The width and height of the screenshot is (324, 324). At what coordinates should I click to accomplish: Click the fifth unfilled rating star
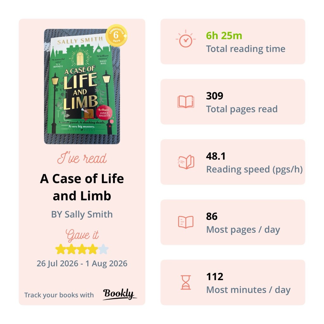pyautogui.click(x=103, y=249)
